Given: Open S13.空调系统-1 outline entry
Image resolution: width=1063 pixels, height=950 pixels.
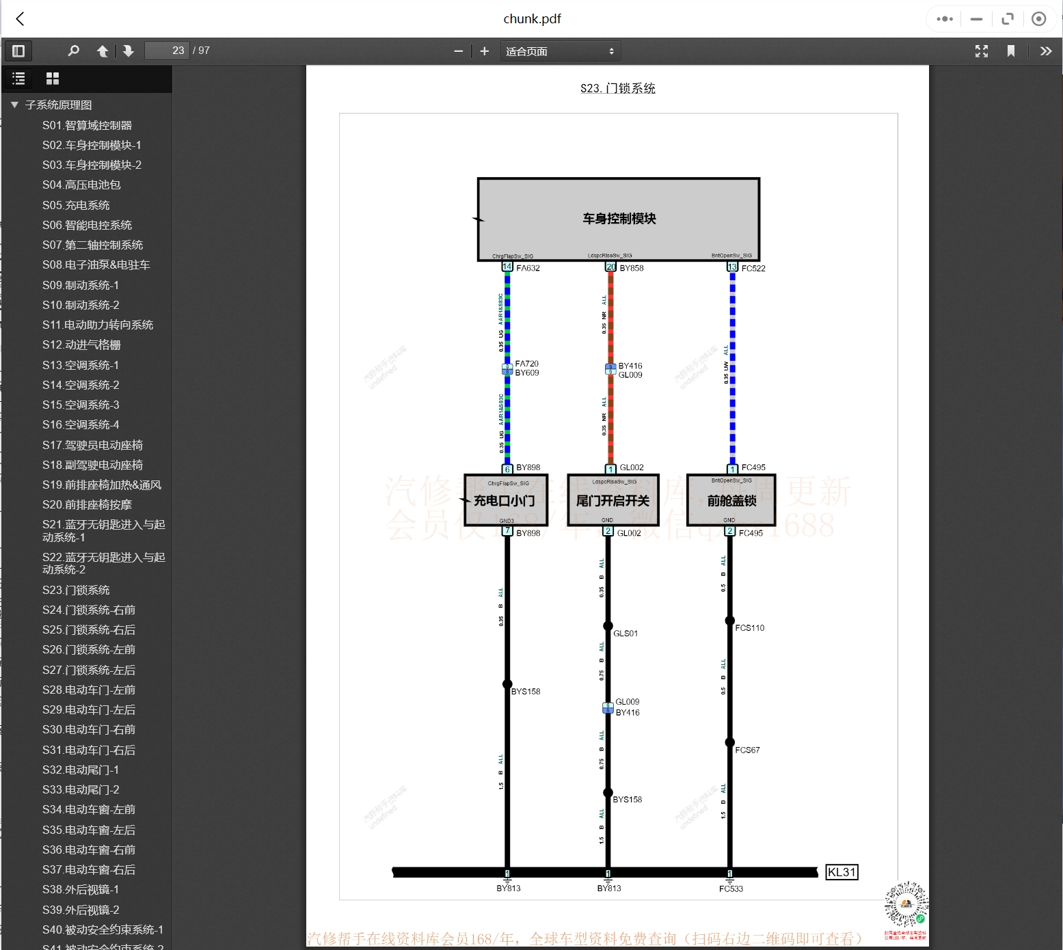Looking at the screenshot, I should click(x=81, y=365).
